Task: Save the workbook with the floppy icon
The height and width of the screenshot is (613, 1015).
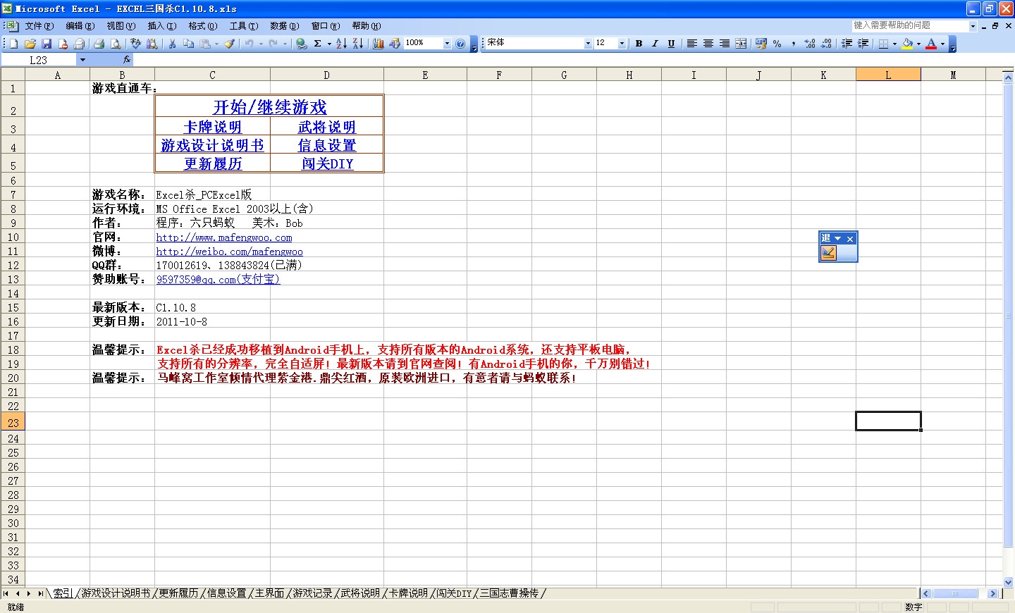Action: pos(47,44)
